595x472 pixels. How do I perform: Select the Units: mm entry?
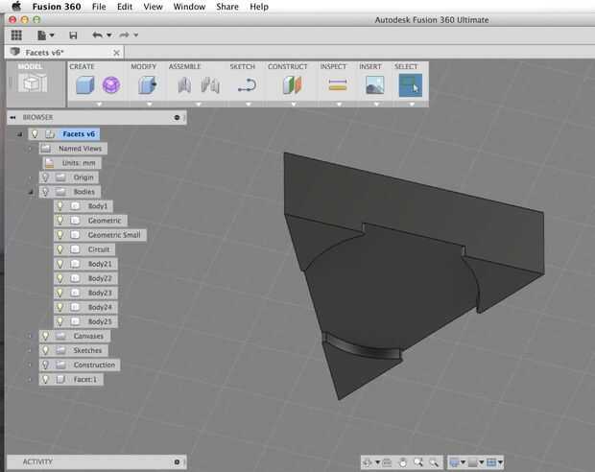coord(72,163)
